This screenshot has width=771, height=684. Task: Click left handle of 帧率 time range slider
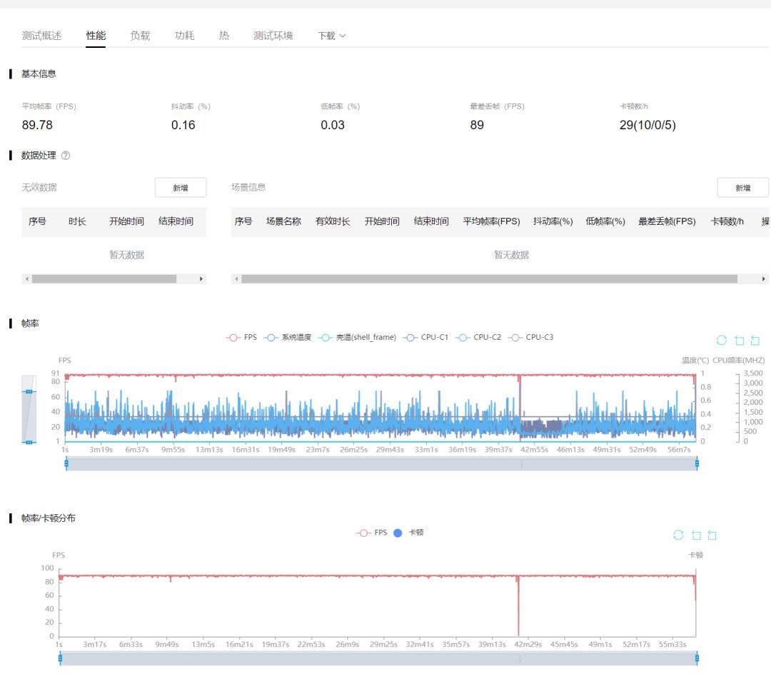pyautogui.click(x=66, y=463)
